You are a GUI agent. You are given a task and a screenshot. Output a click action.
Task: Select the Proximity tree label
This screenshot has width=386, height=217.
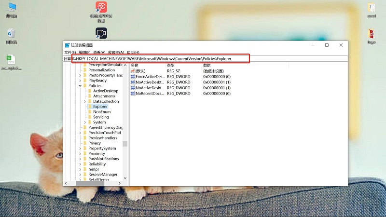coord(97,153)
